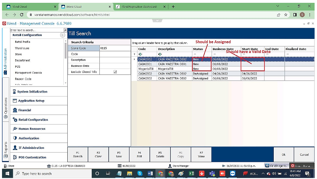Click the Code search criteria field

click(x=115, y=54)
